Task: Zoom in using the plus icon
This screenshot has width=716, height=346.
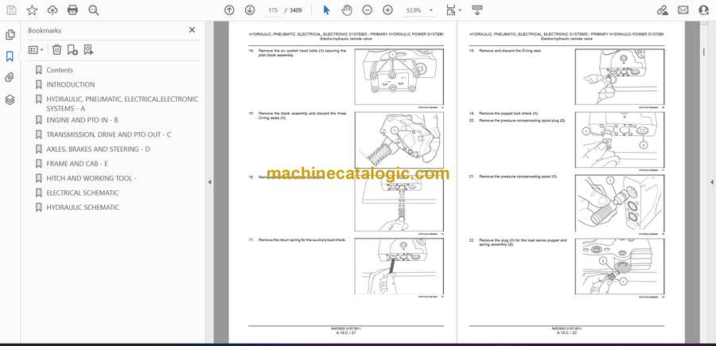Action: (x=387, y=10)
